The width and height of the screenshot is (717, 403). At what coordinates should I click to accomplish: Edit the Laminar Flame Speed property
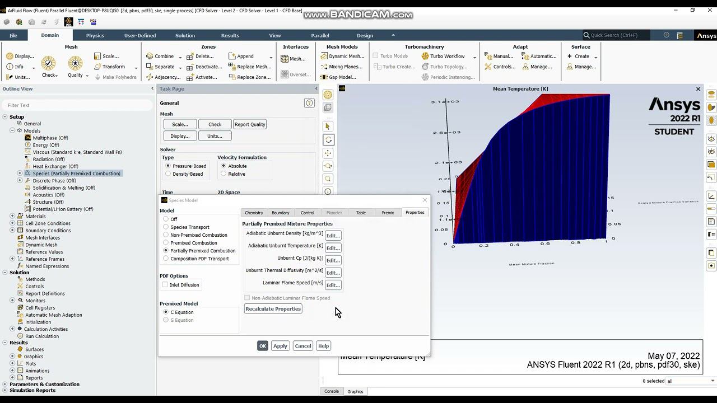[x=333, y=285]
